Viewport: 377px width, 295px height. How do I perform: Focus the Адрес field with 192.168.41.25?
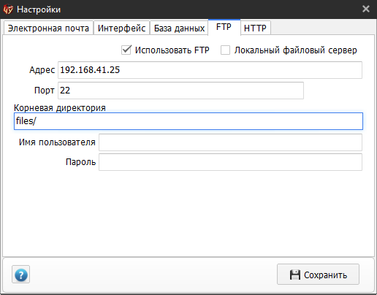(210, 70)
